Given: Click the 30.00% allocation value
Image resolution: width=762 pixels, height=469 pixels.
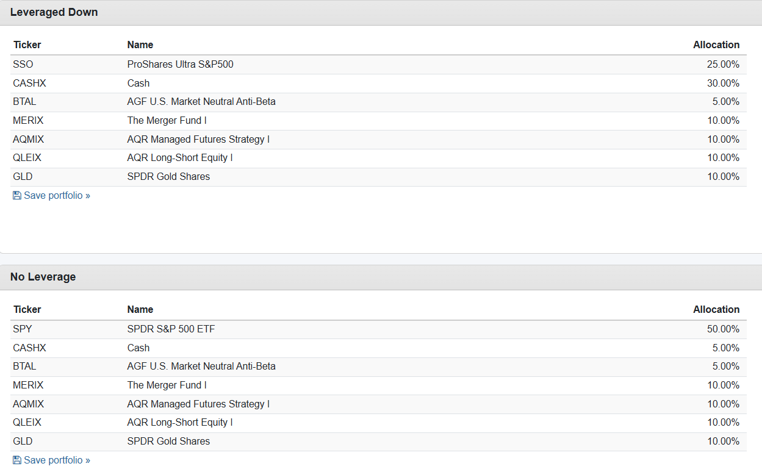Looking at the screenshot, I should (723, 83).
